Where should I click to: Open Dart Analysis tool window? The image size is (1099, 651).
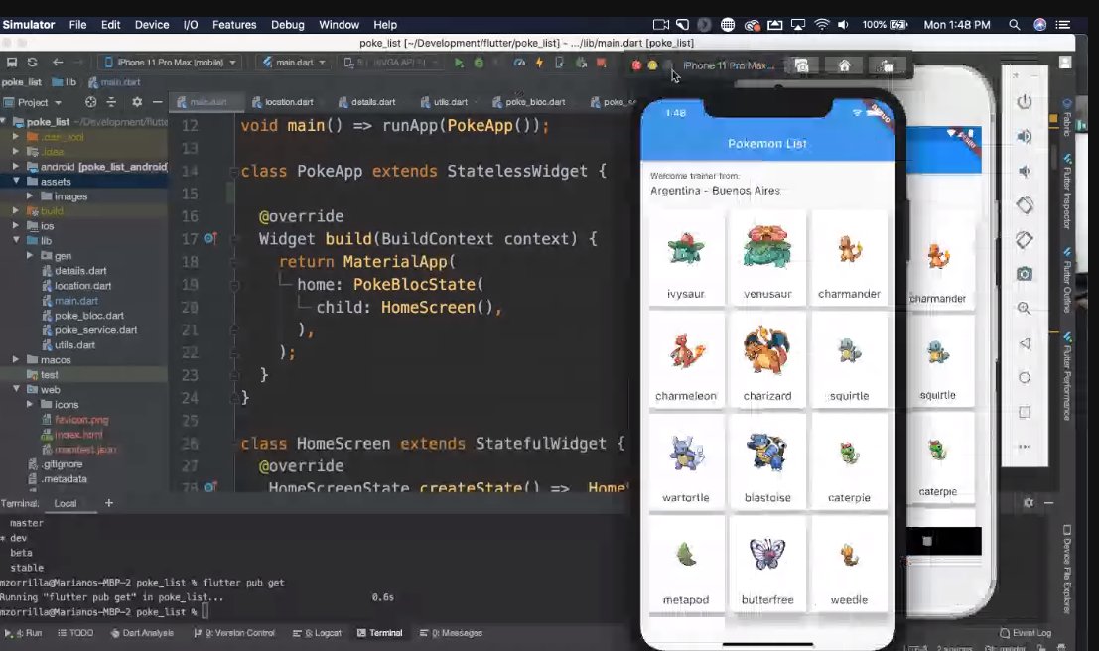pyautogui.click(x=142, y=633)
